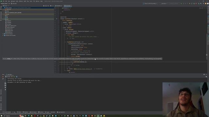The height and width of the screenshot is (117, 209).
Task: Expand Scratches and Consoles node
Action: [x=3, y=35]
